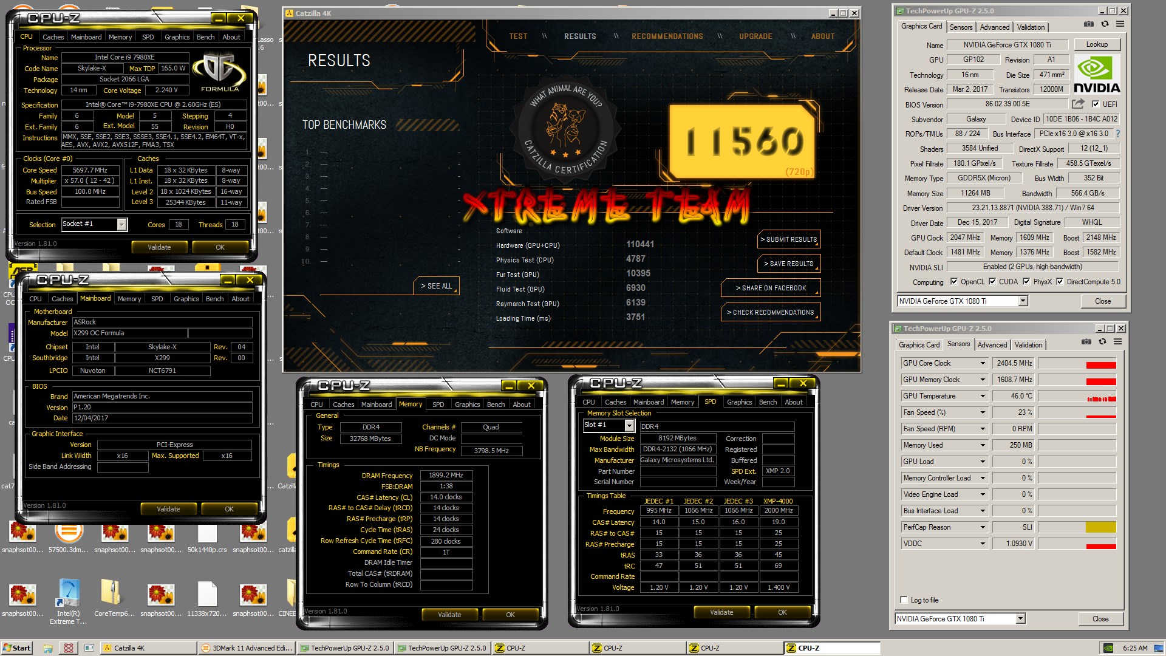Click CHECK RECOMMENDATIONS in Catzilla
The height and width of the screenshot is (656, 1166).
[771, 312]
